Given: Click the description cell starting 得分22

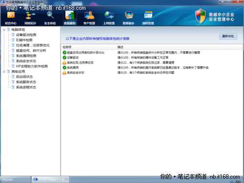Looking at the screenshot, I should coord(146,63).
